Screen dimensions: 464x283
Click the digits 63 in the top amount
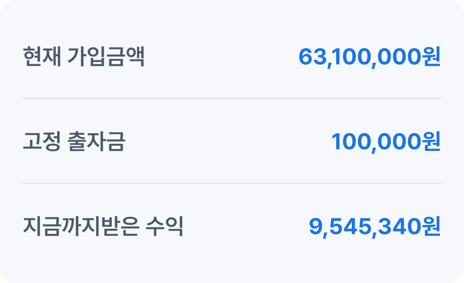click(313, 57)
